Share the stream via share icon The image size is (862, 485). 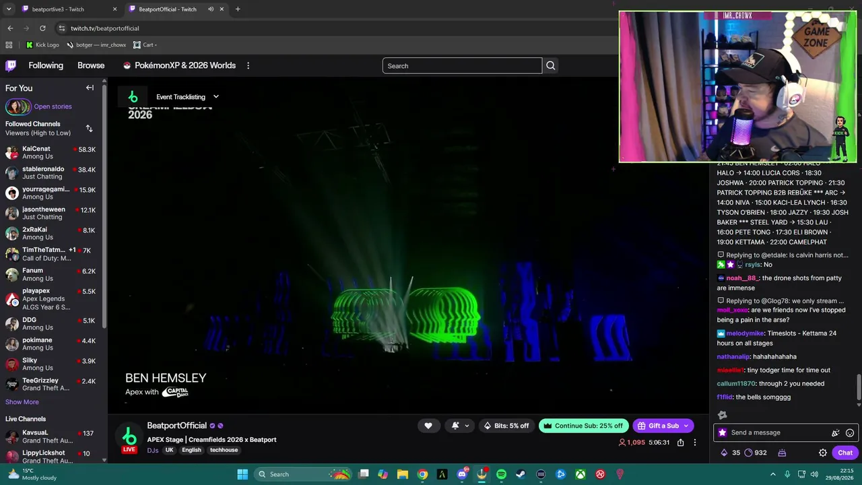pyautogui.click(x=681, y=443)
